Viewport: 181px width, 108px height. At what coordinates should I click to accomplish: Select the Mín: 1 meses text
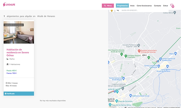pyautogui.click(x=12, y=83)
